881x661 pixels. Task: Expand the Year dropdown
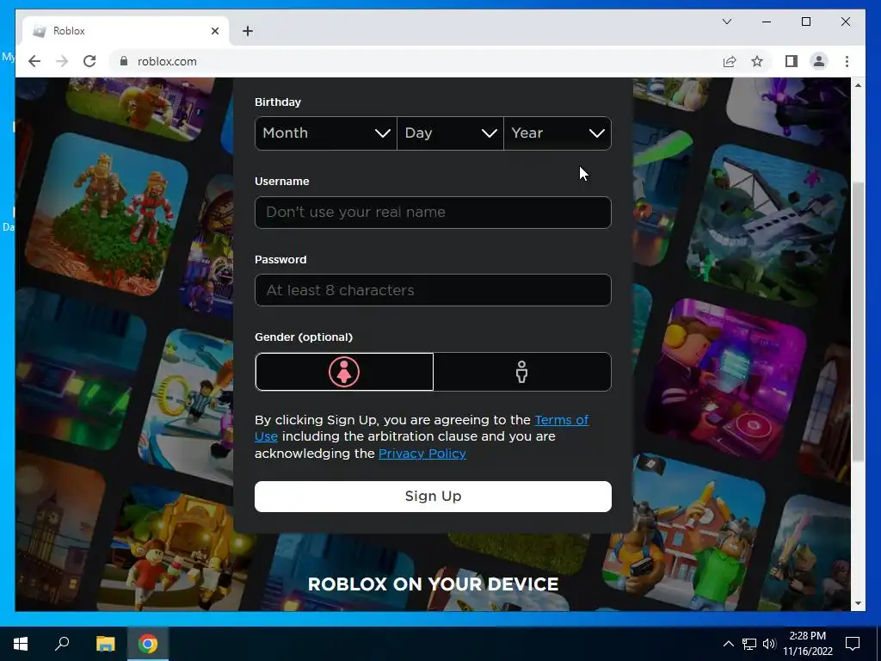558,133
